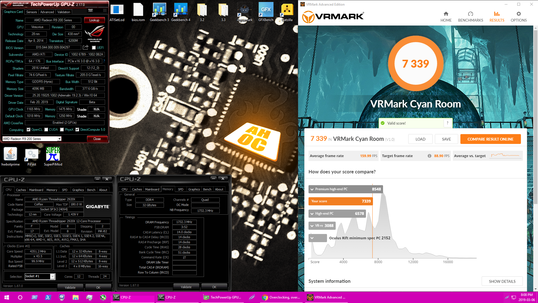Click SAVE button in VRMark
Image resolution: width=538 pixels, height=303 pixels.
coord(446,139)
